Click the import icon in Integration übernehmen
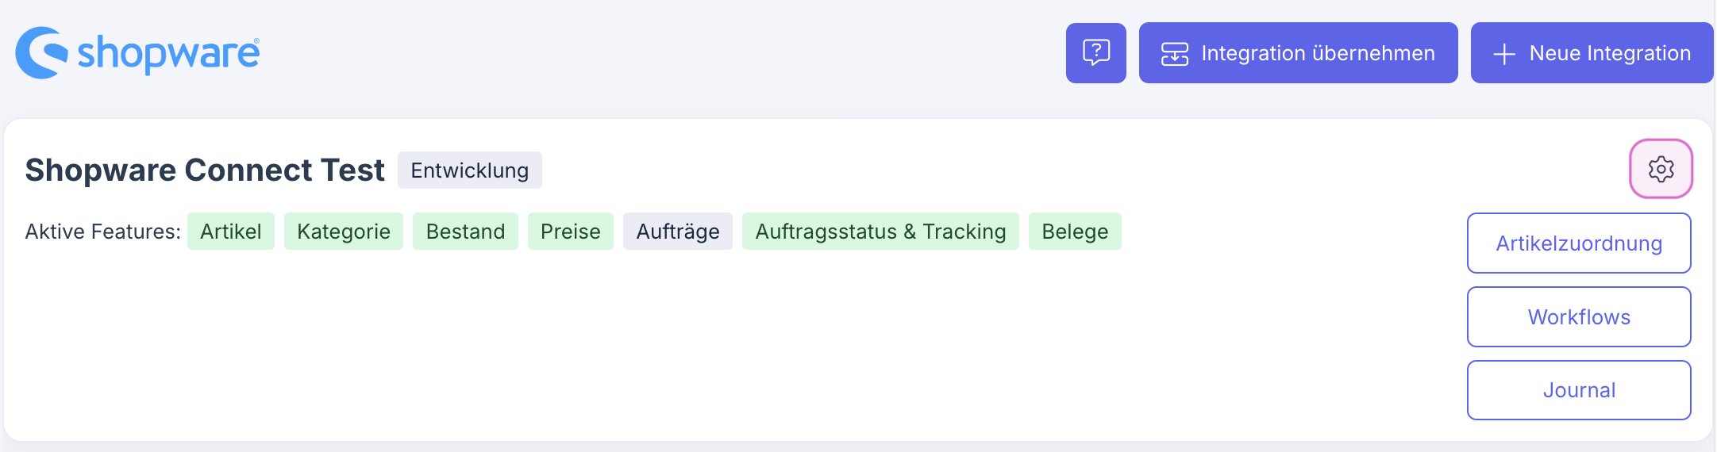1717x452 pixels. [1174, 54]
